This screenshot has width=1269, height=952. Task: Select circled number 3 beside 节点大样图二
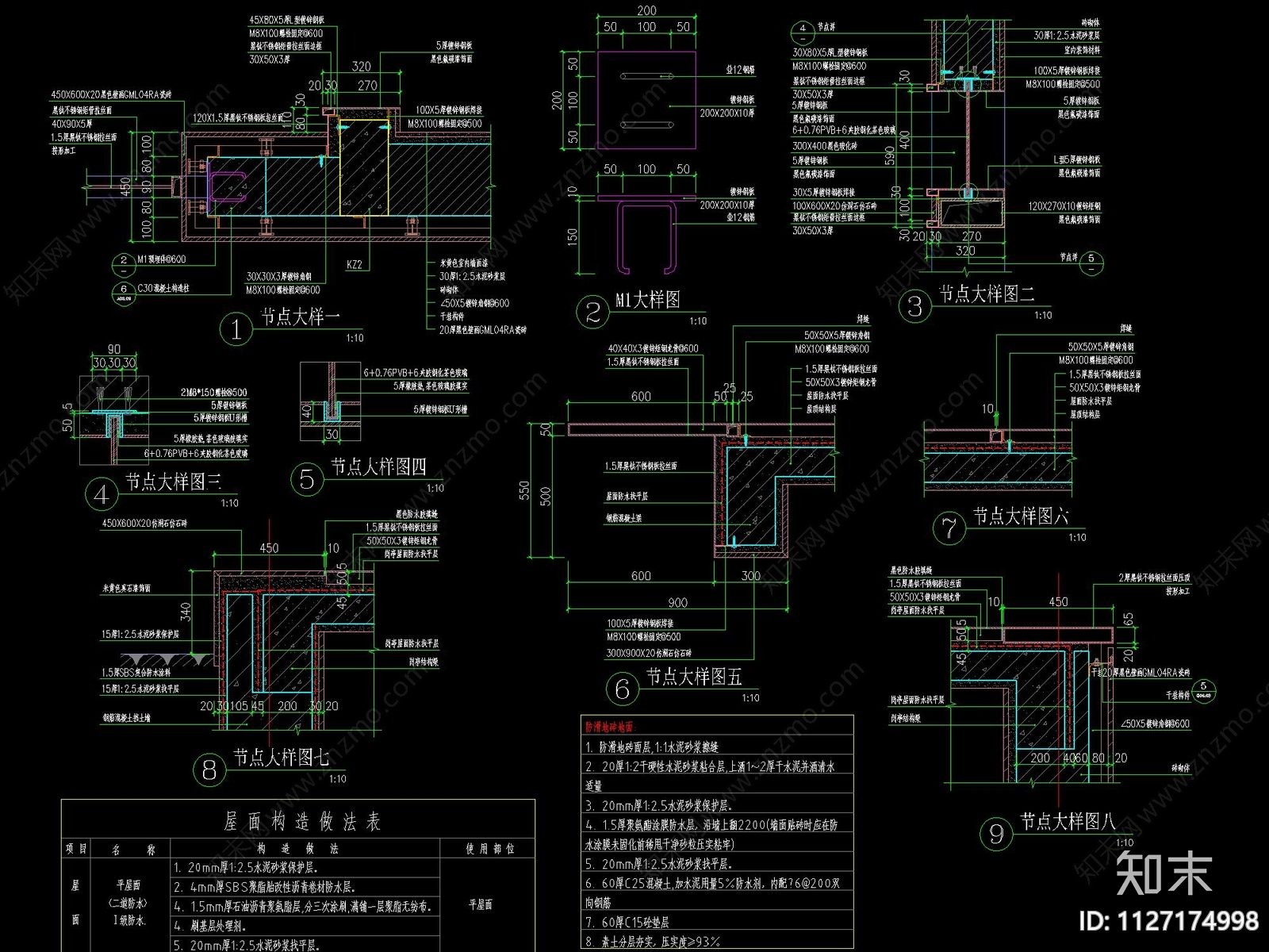[914, 306]
